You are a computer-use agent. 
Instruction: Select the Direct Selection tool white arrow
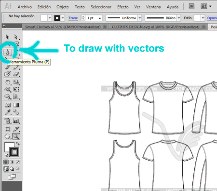click(16, 37)
